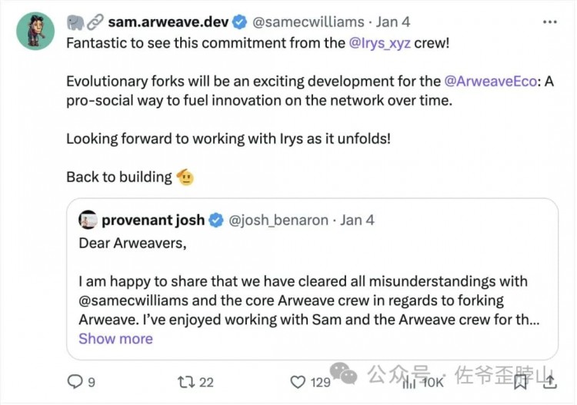Image resolution: width=577 pixels, height=405 pixels.
Task: Open the three-dot more options menu
Action: click(x=550, y=22)
